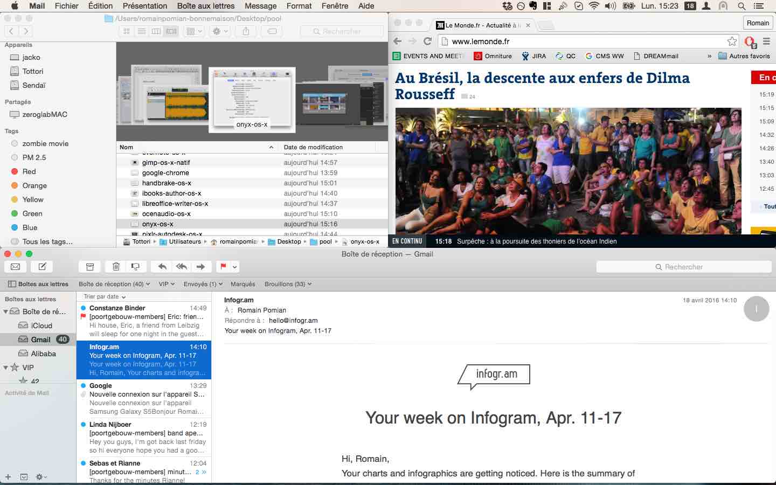This screenshot has width=776, height=485.
Task: Archive the selected message in Mail
Action: (90, 266)
